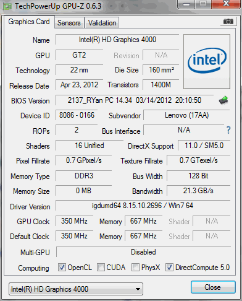This screenshot has height=301, width=242.
Task: Close window with title bar X
Action: [x=226, y=4]
